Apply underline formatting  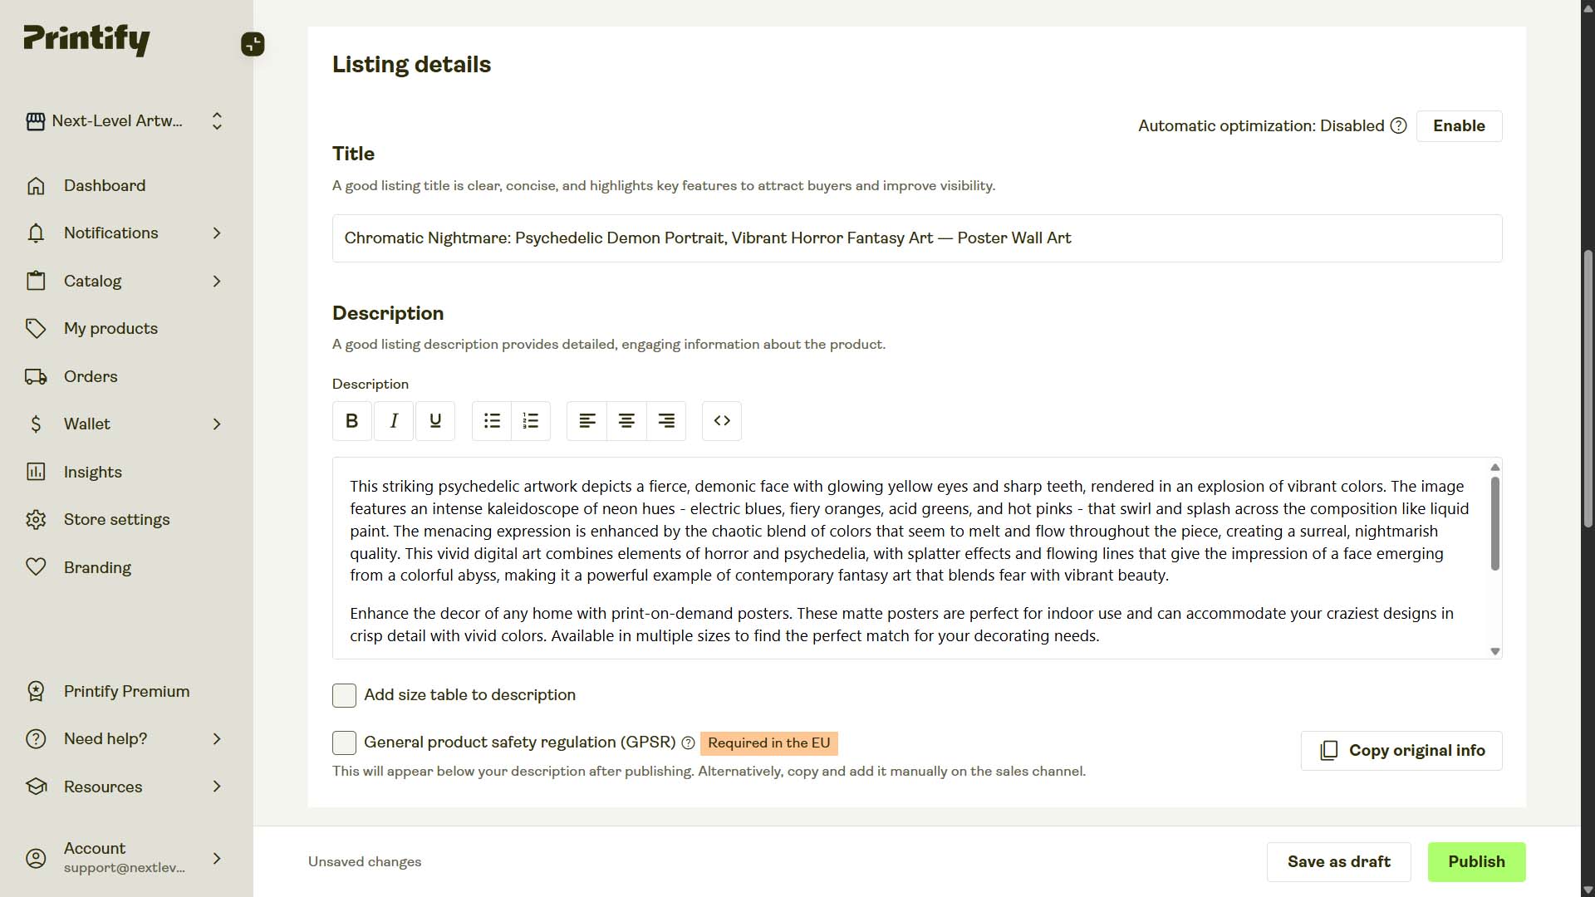point(435,421)
